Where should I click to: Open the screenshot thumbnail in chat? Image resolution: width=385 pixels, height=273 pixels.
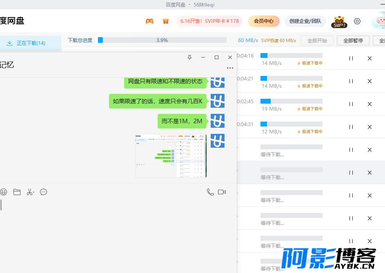pos(171,155)
